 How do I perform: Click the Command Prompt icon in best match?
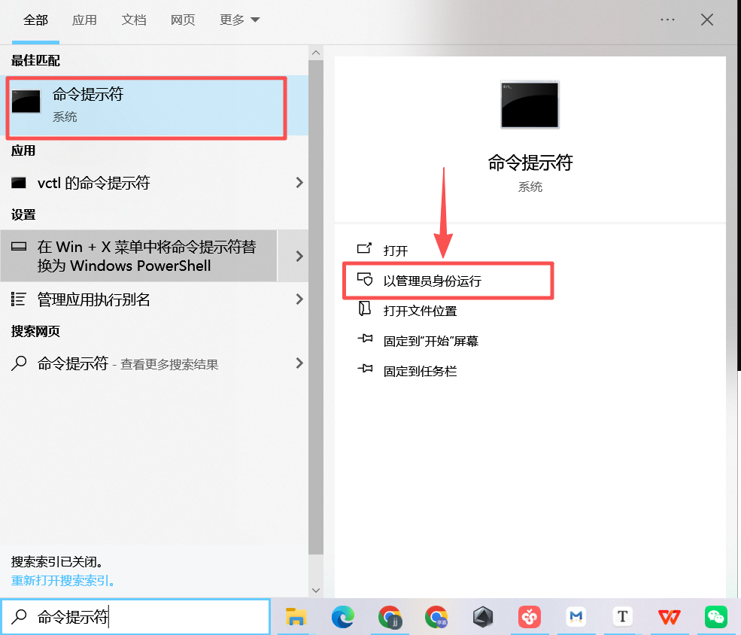coord(26,102)
